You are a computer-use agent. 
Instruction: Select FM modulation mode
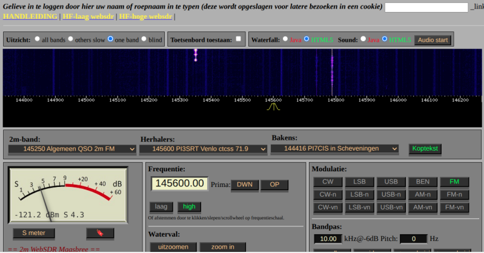(x=454, y=182)
